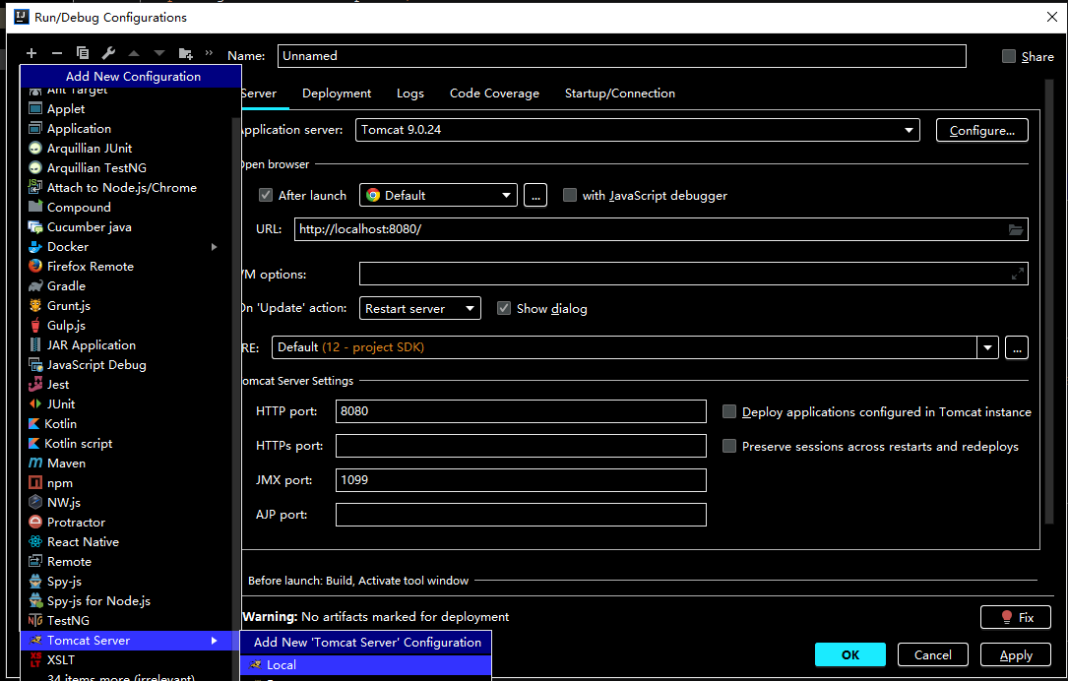
Task: Click the JRE ellipsis browse button
Action: 1017,347
